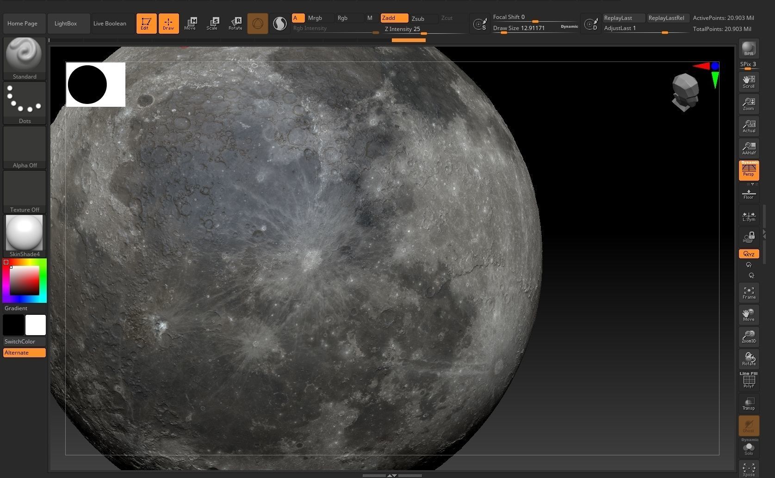Screen dimensions: 775x478
Task: Toggle Dynamic draw size
Action: (570, 27)
